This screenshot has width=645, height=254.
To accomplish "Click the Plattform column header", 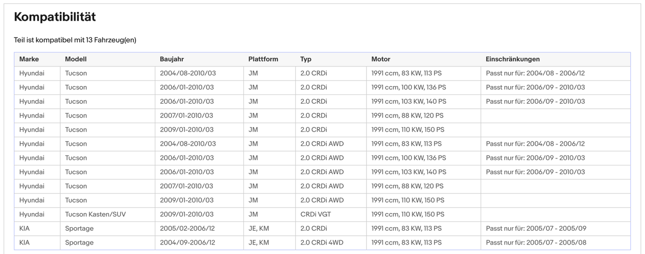I will (263, 59).
